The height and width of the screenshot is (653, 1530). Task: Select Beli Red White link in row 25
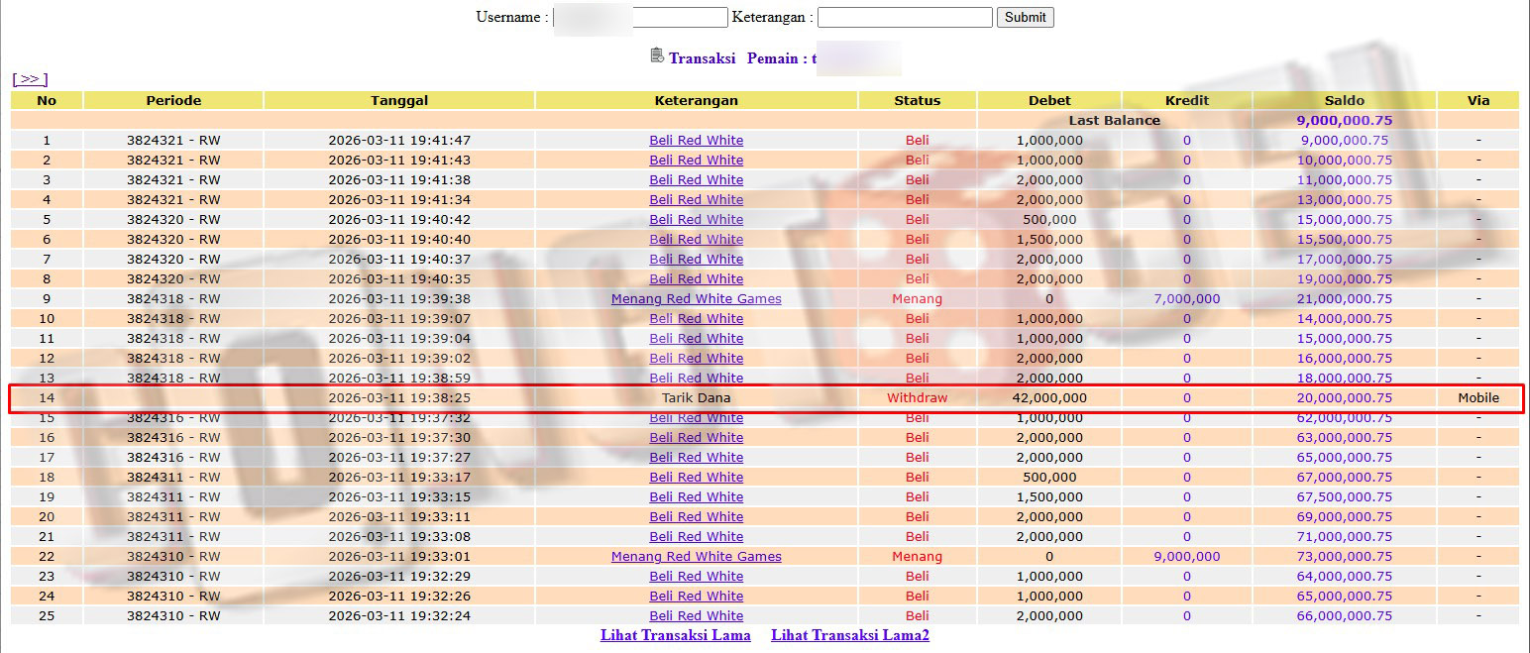696,615
